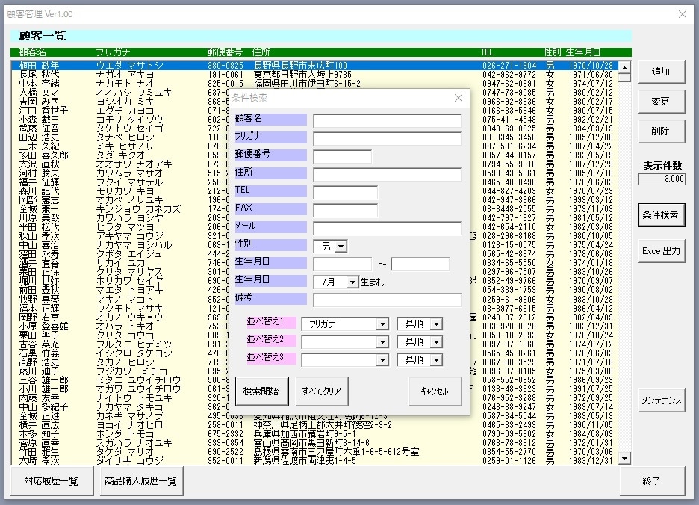Screen dimensions: 699x505
Task: Start search with 検索開始 button
Action: coord(261,391)
